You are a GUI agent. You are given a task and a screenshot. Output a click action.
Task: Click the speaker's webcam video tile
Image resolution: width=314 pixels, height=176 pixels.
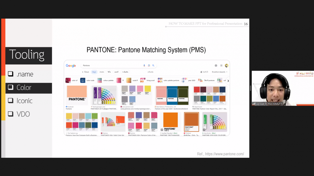(x=282, y=88)
